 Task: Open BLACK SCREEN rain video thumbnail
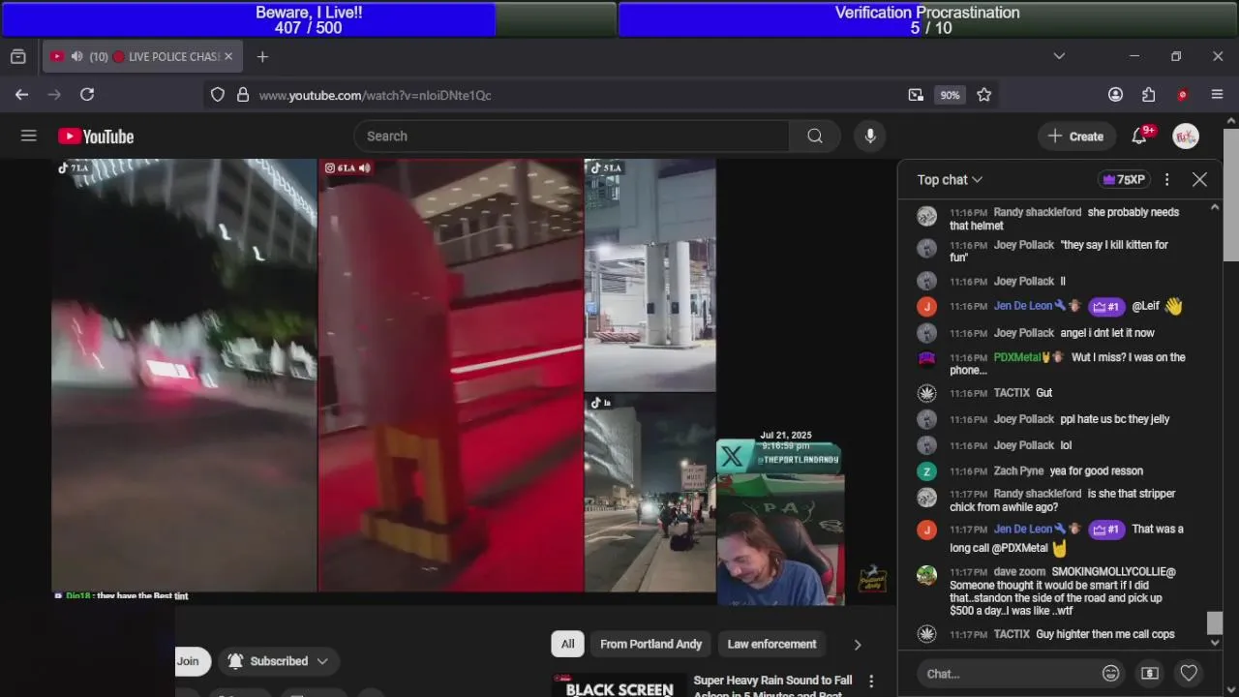tap(618, 684)
